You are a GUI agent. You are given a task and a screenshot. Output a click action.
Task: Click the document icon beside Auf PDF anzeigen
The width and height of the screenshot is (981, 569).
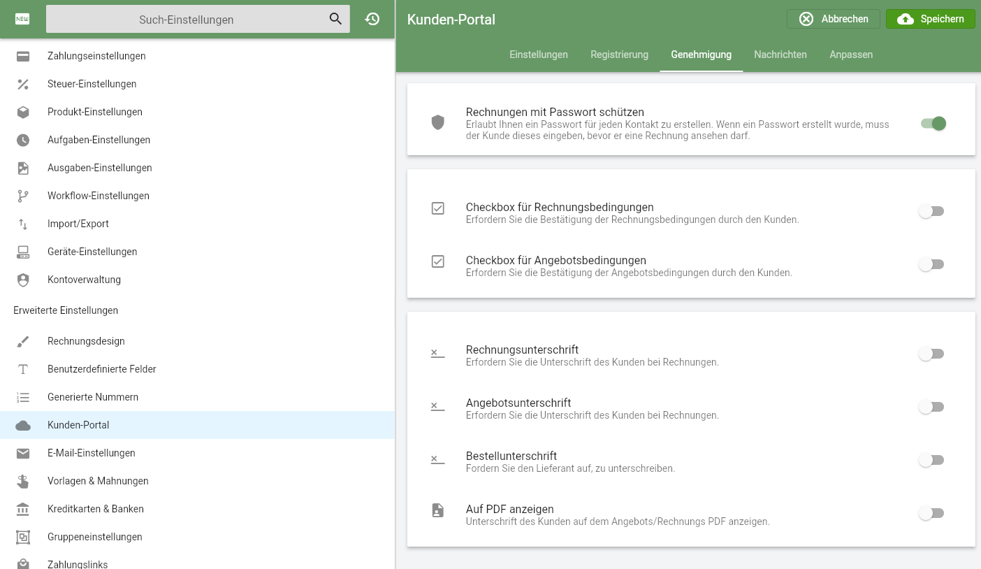point(438,510)
